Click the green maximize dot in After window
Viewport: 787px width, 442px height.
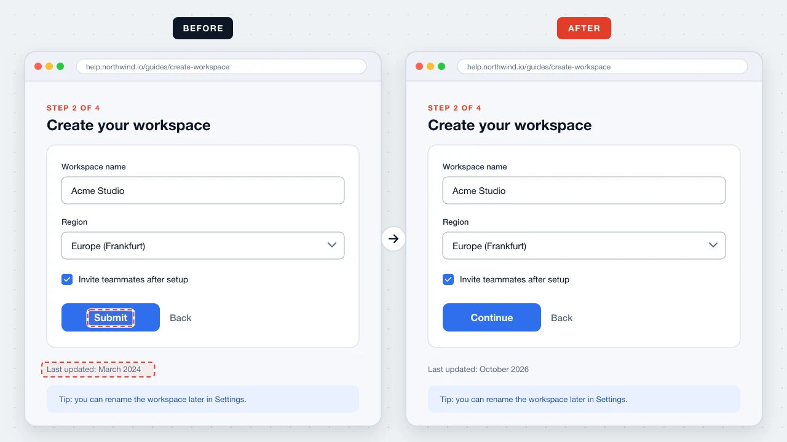point(441,66)
